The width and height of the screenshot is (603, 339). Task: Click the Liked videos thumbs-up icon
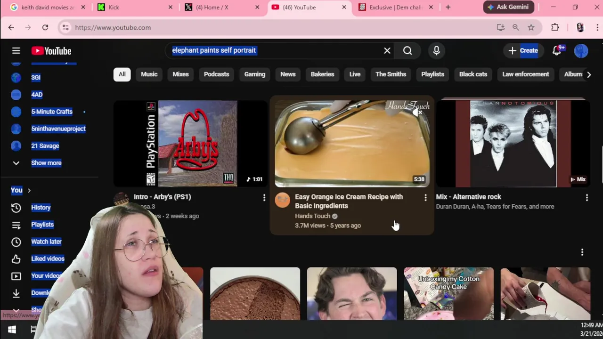(16, 258)
